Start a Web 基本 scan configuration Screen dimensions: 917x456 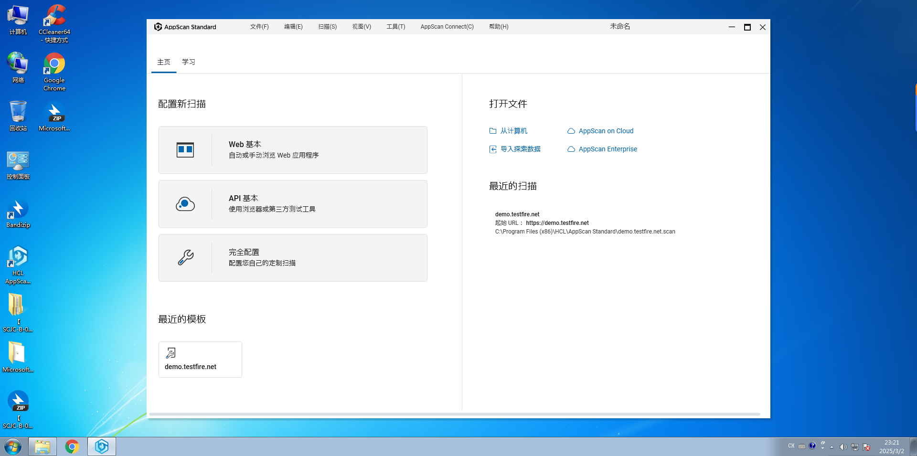click(293, 150)
